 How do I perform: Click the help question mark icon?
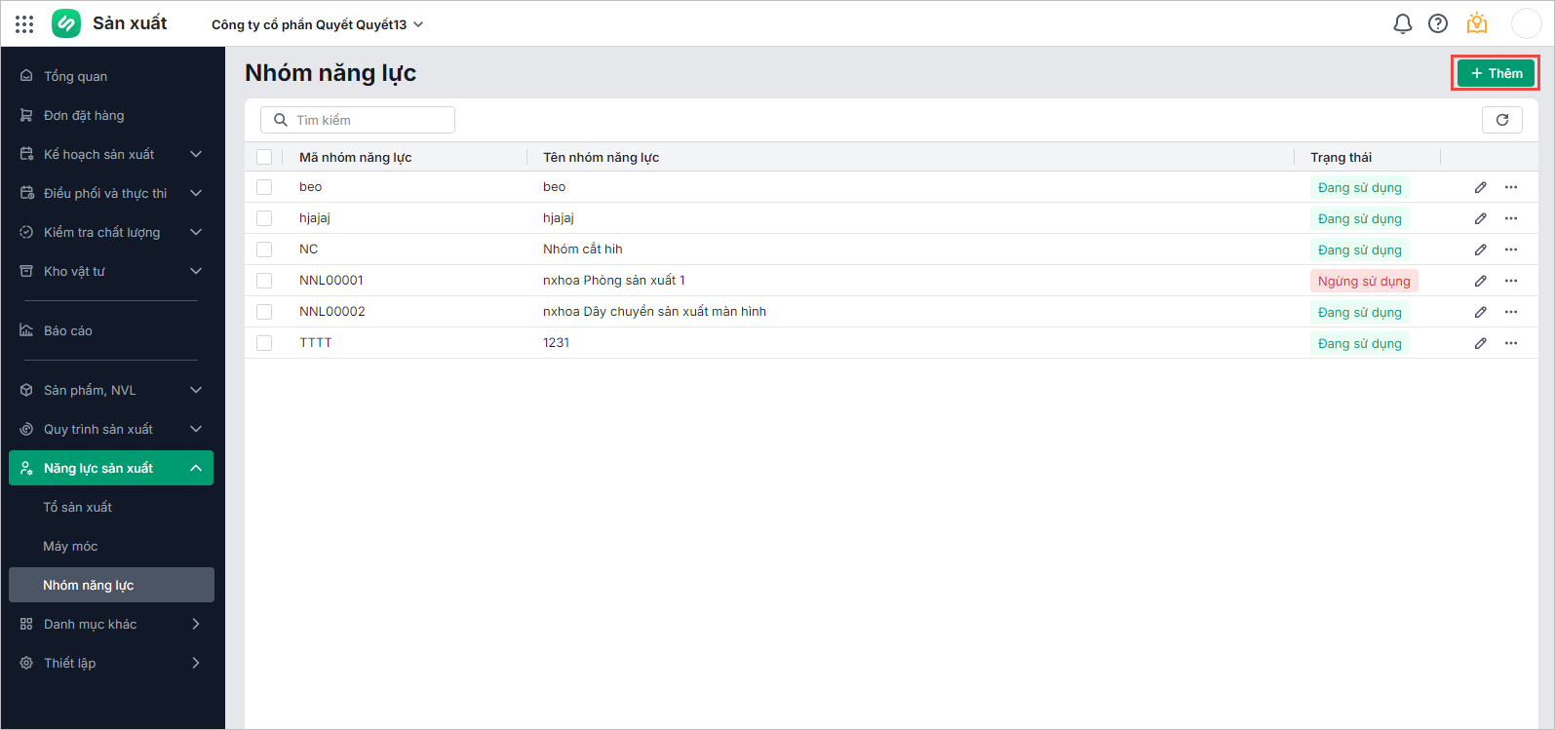[1437, 23]
